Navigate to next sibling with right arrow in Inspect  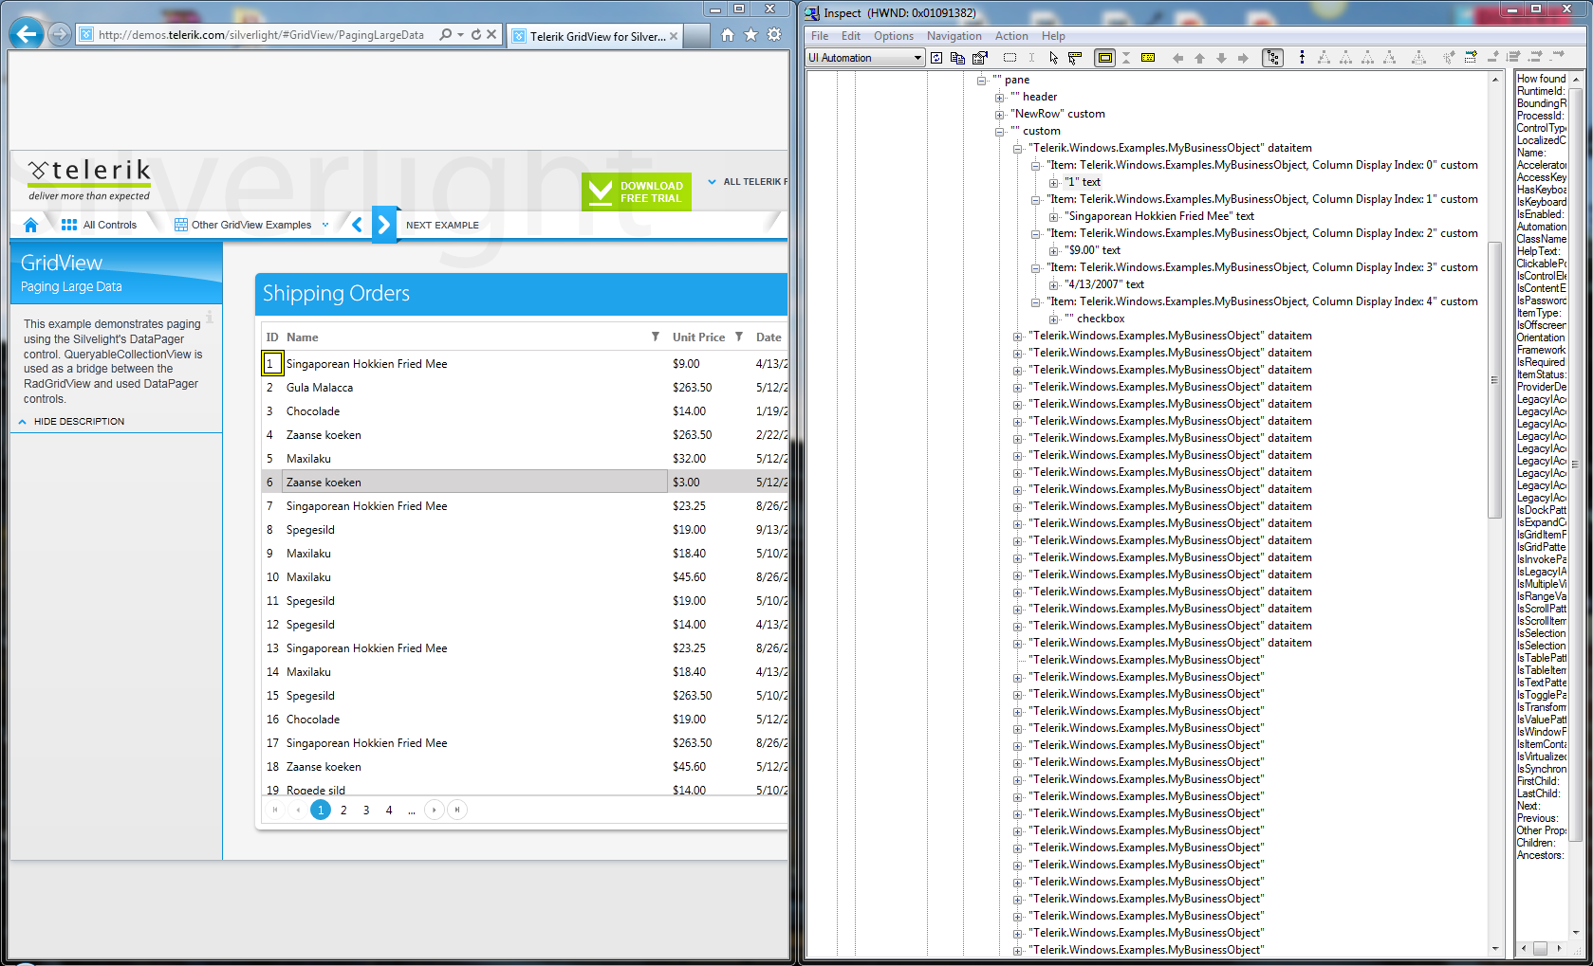tap(1243, 58)
